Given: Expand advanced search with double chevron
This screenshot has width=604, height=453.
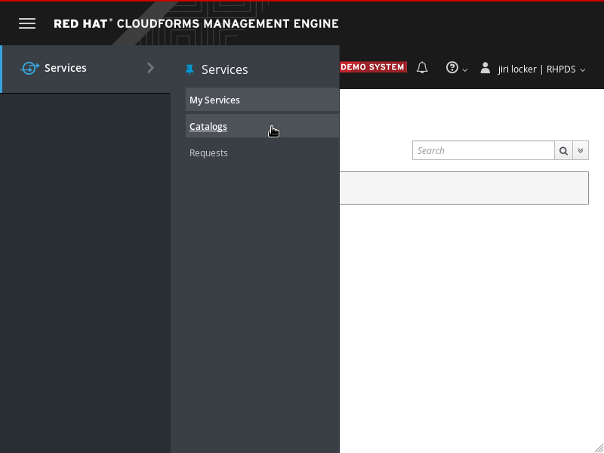Looking at the screenshot, I should point(581,150).
